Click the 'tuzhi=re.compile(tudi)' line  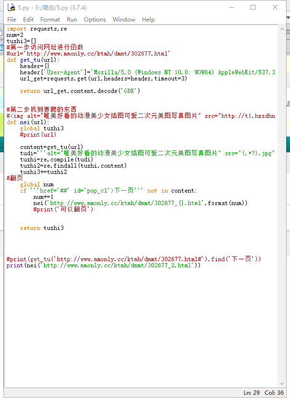coord(57,160)
